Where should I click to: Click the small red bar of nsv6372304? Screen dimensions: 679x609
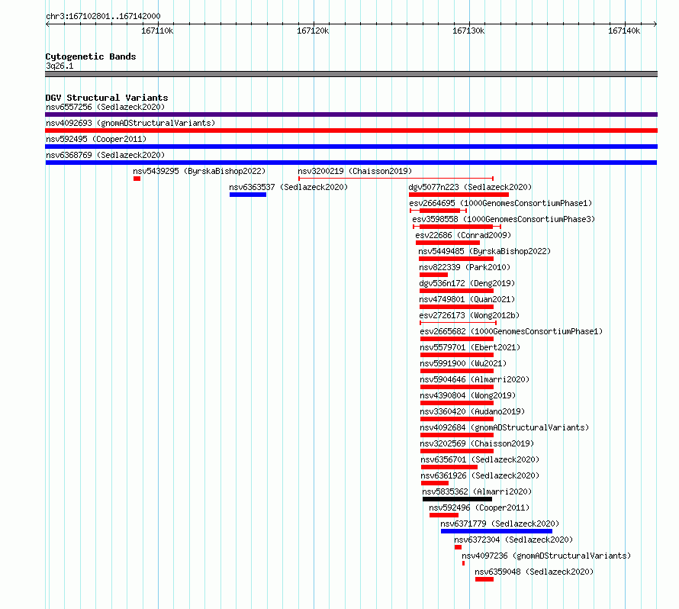pyautogui.click(x=459, y=547)
